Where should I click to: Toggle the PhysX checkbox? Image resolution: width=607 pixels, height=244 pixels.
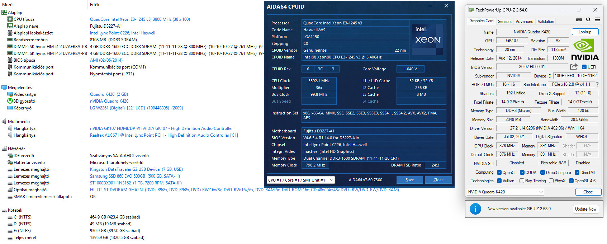[551, 181]
